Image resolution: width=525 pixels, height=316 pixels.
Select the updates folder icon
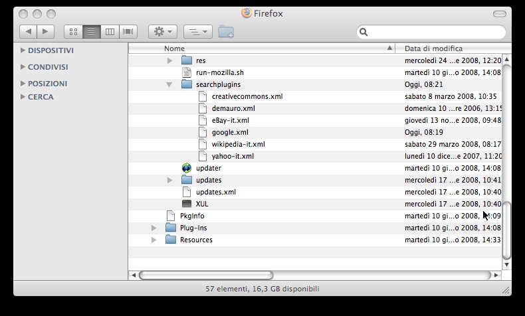coord(187,179)
